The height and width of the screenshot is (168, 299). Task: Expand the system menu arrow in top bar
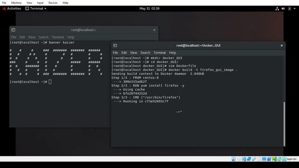295,8
